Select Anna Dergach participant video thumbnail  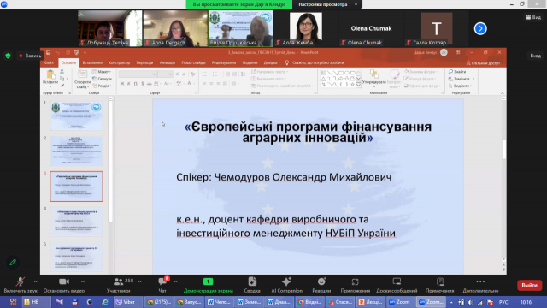point(175,28)
